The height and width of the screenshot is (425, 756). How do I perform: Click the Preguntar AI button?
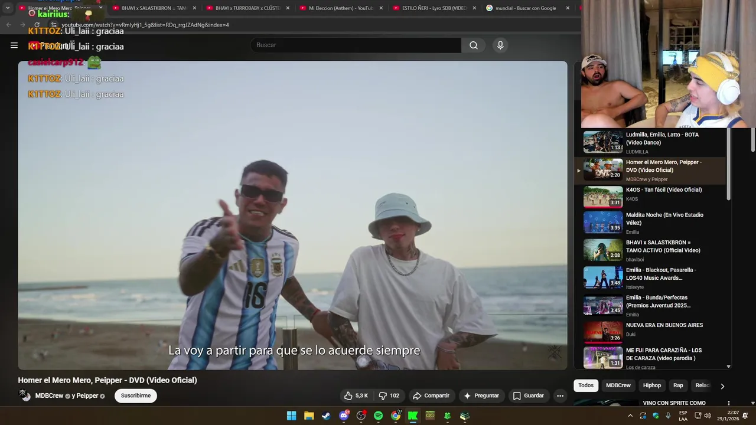click(481, 395)
